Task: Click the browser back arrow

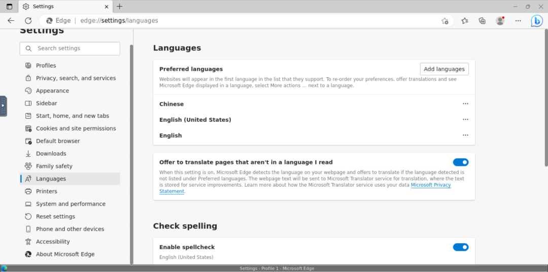Action: [11, 21]
